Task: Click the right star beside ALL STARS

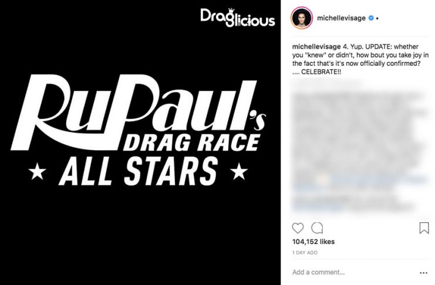Action: pyautogui.click(x=239, y=171)
